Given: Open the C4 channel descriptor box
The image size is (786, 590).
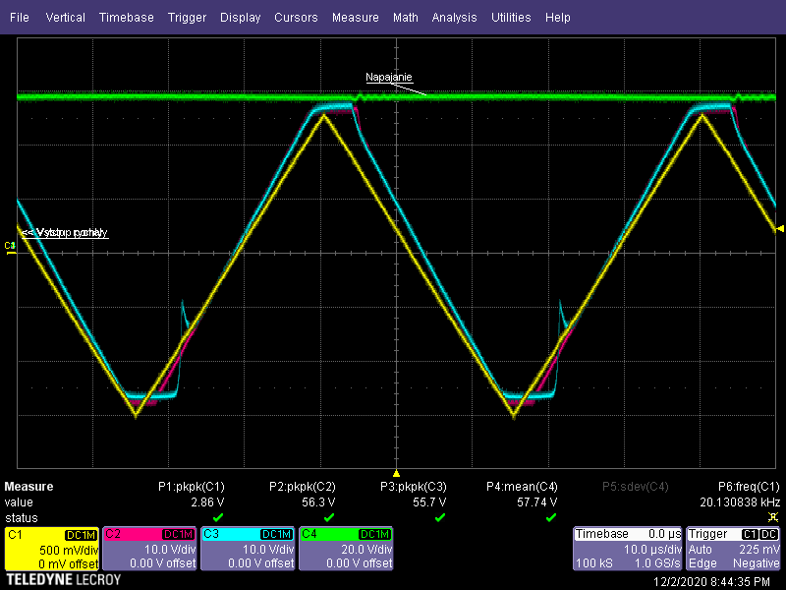Looking at the screenshot, I should [346, 549].
